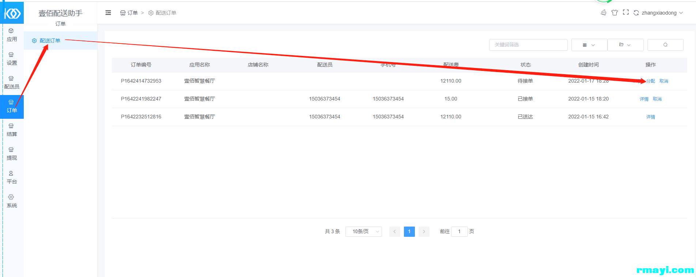Click 取消 for order P1642414732953
The width and height of the screenshot is (696, 277).
(664, 81)
